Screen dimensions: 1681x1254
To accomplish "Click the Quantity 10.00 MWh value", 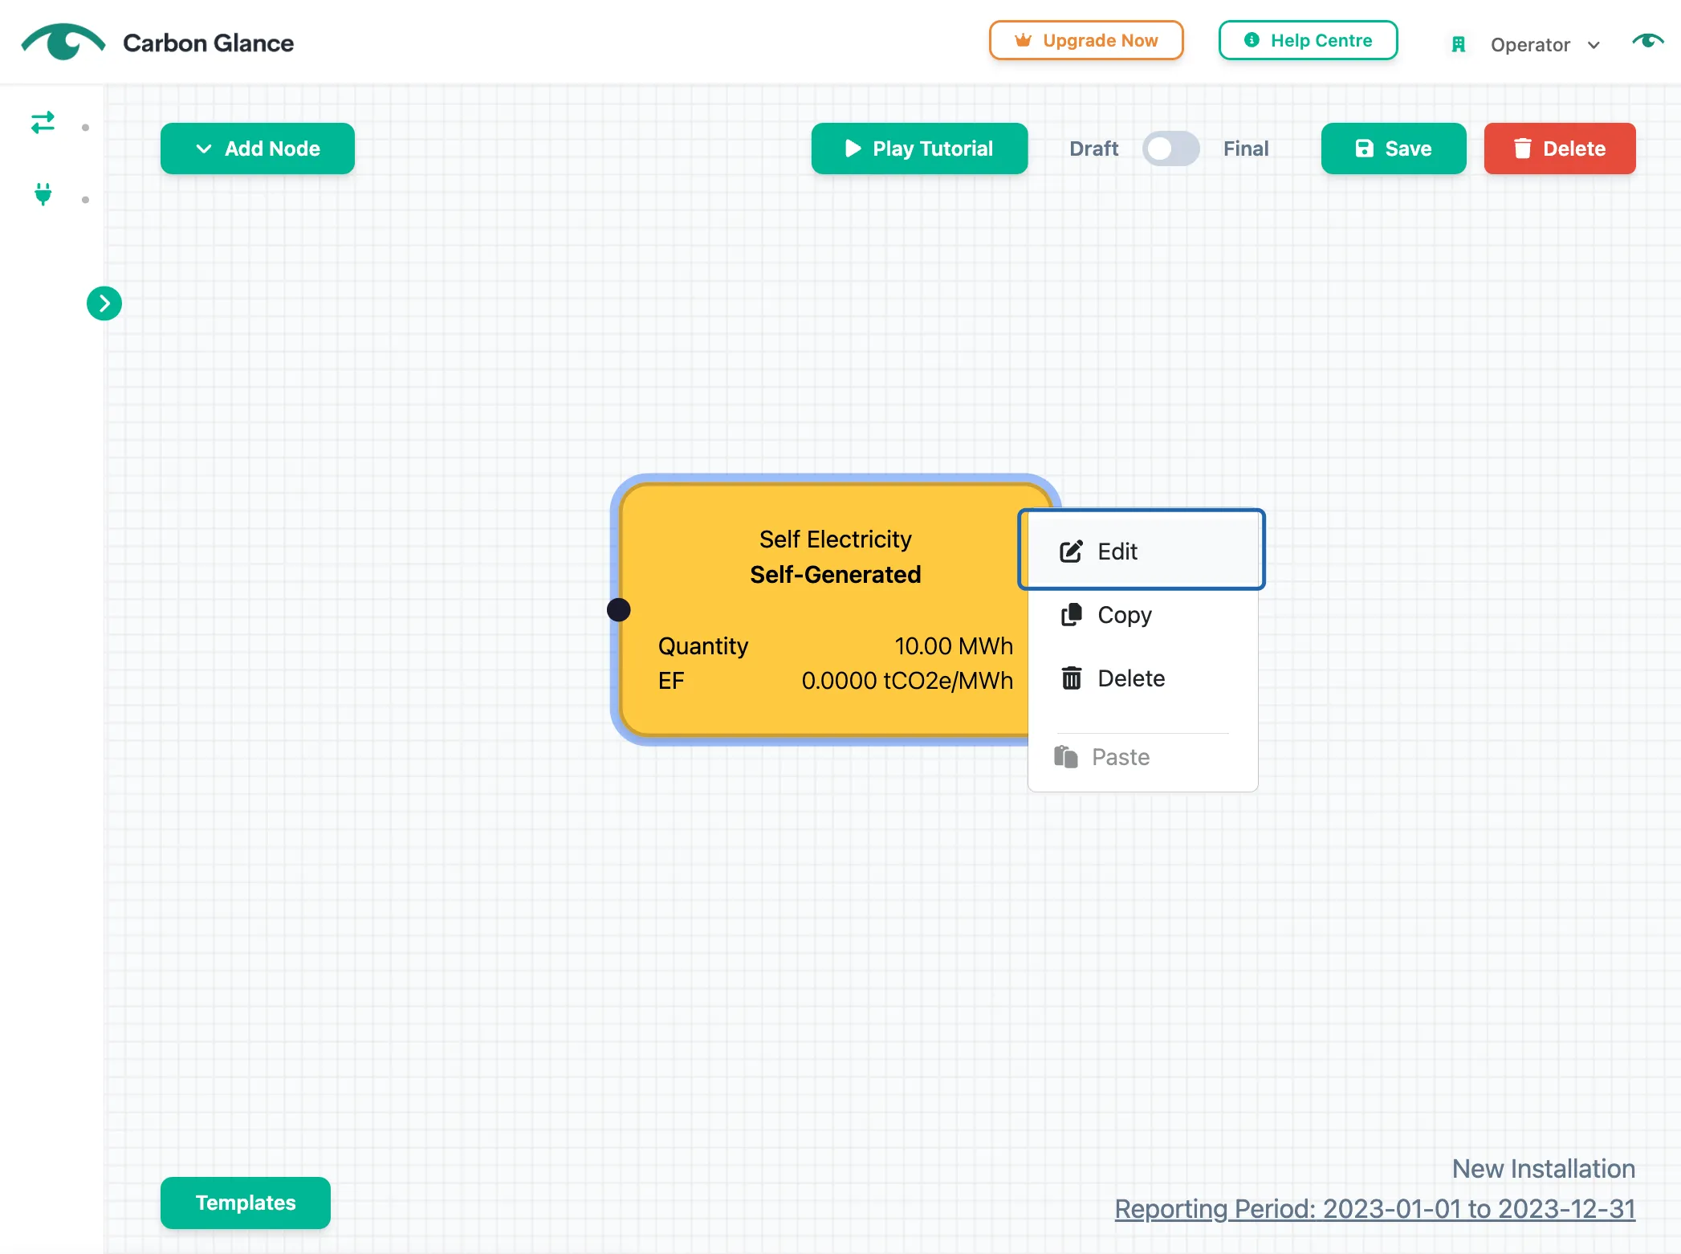I will (x=954, y=645).
